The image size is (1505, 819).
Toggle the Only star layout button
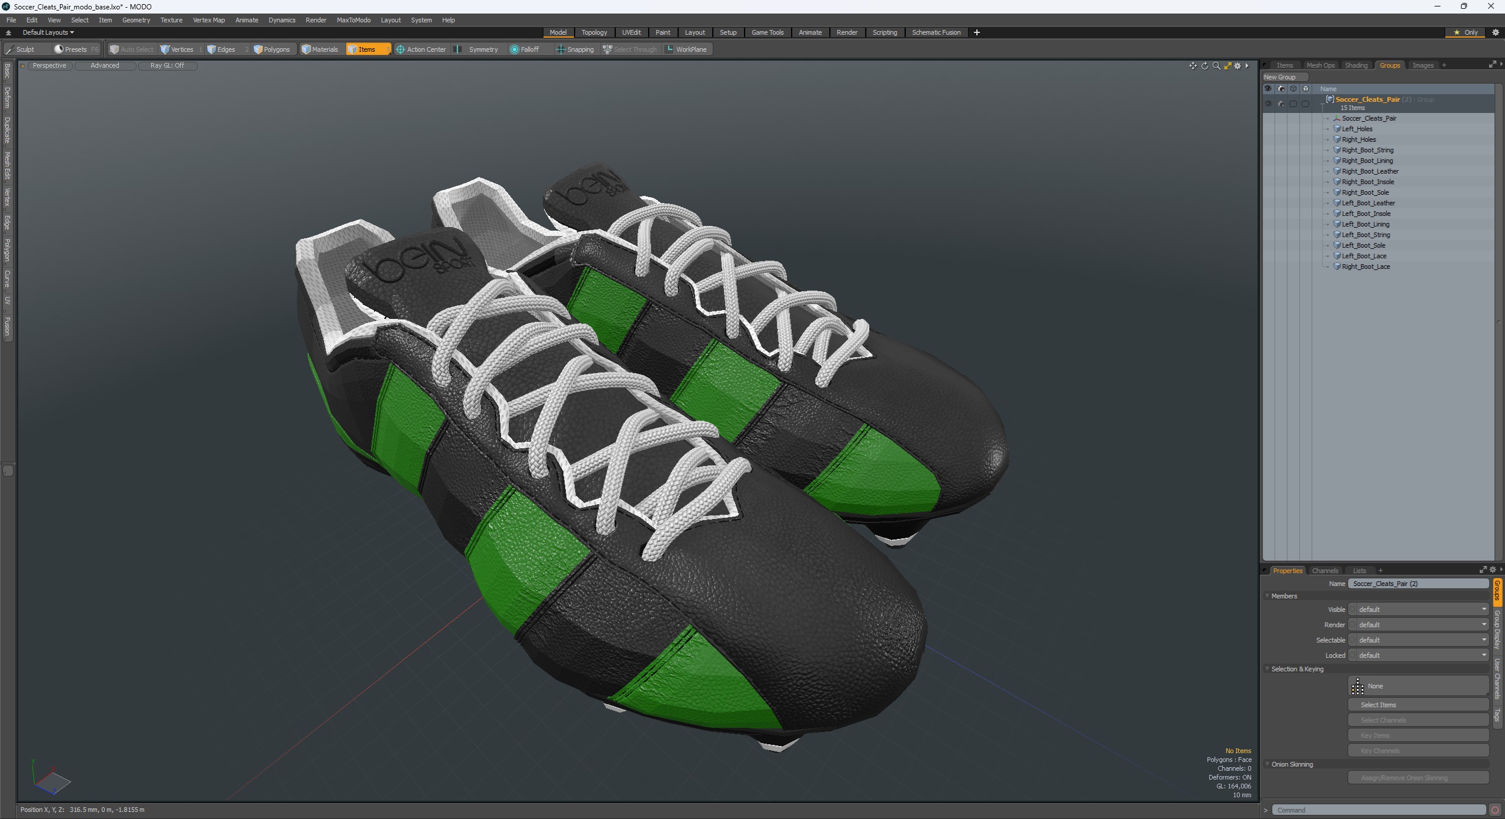[1466, 32]
